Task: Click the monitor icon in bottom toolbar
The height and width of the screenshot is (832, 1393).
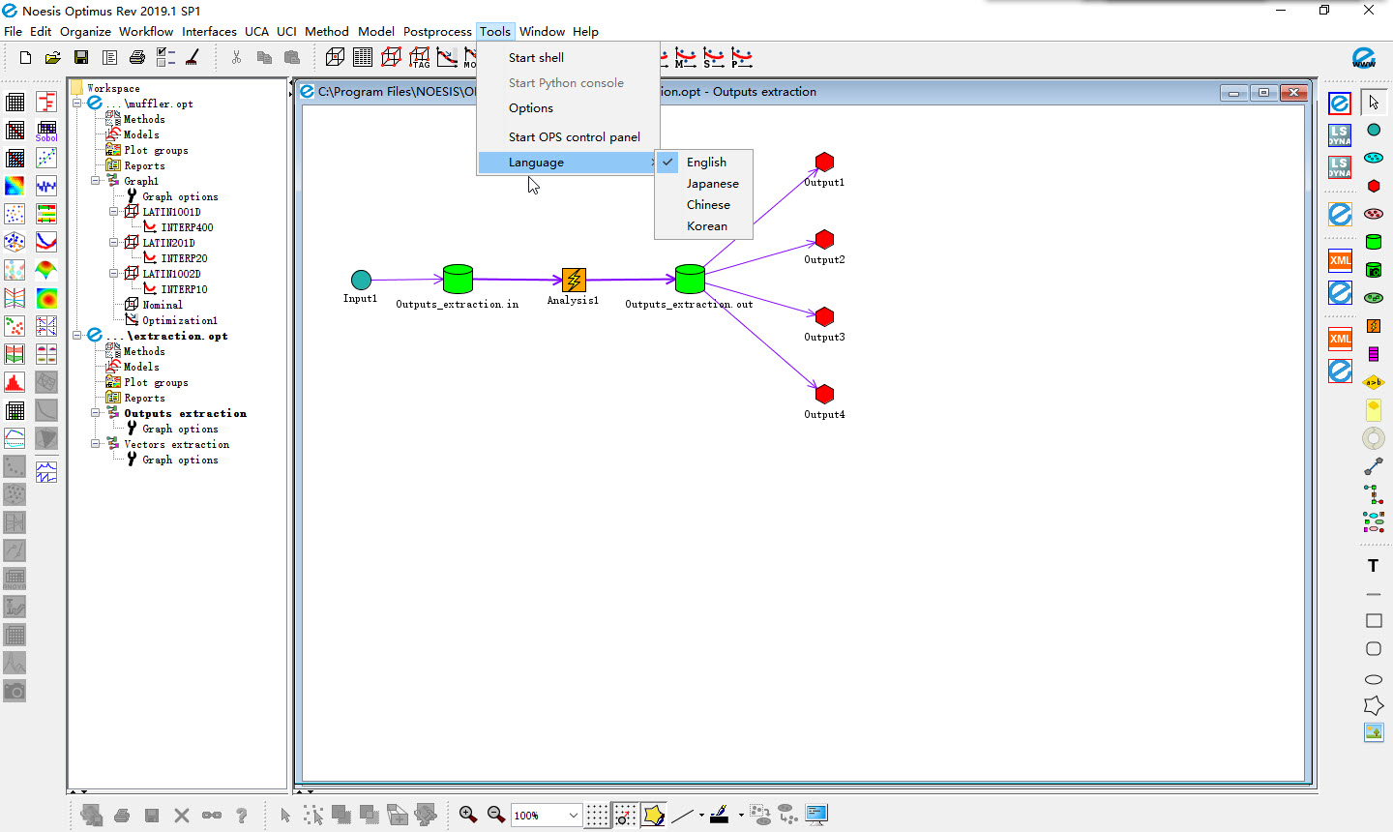Action: [x=816, y=815]
